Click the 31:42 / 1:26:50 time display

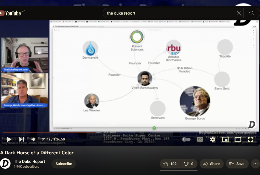pos(53,139)
